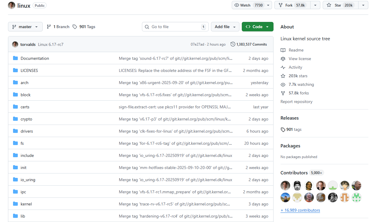This screenshot has width=371, height=222.
Task: Open the Contributors heading link
Action: coord(294,173)
